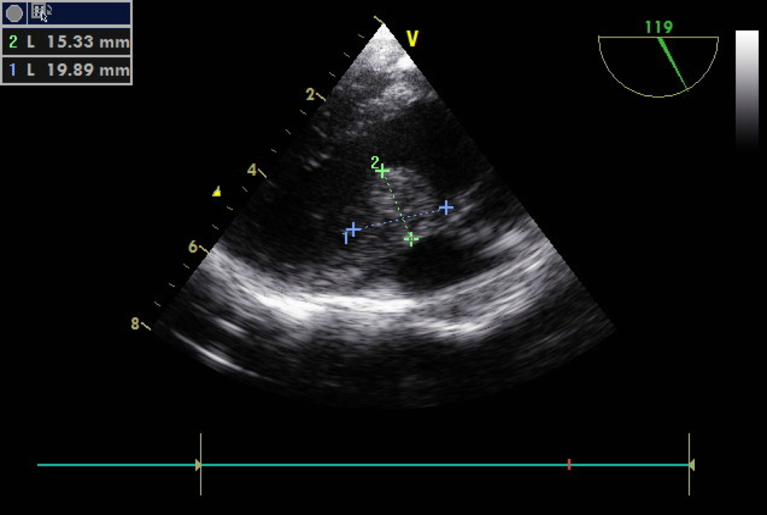Click the left blue caliper cross of measurement 1
The image size is (767, 515).
pyautogui.click(x=354, y=229)
